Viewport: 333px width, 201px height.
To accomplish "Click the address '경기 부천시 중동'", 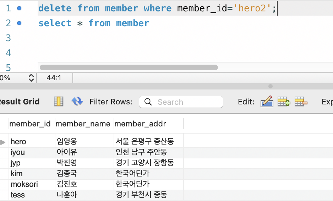I will (149, 195).
